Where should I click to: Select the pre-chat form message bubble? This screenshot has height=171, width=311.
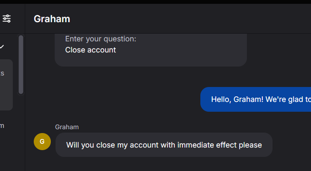click(x=151, y=50)
